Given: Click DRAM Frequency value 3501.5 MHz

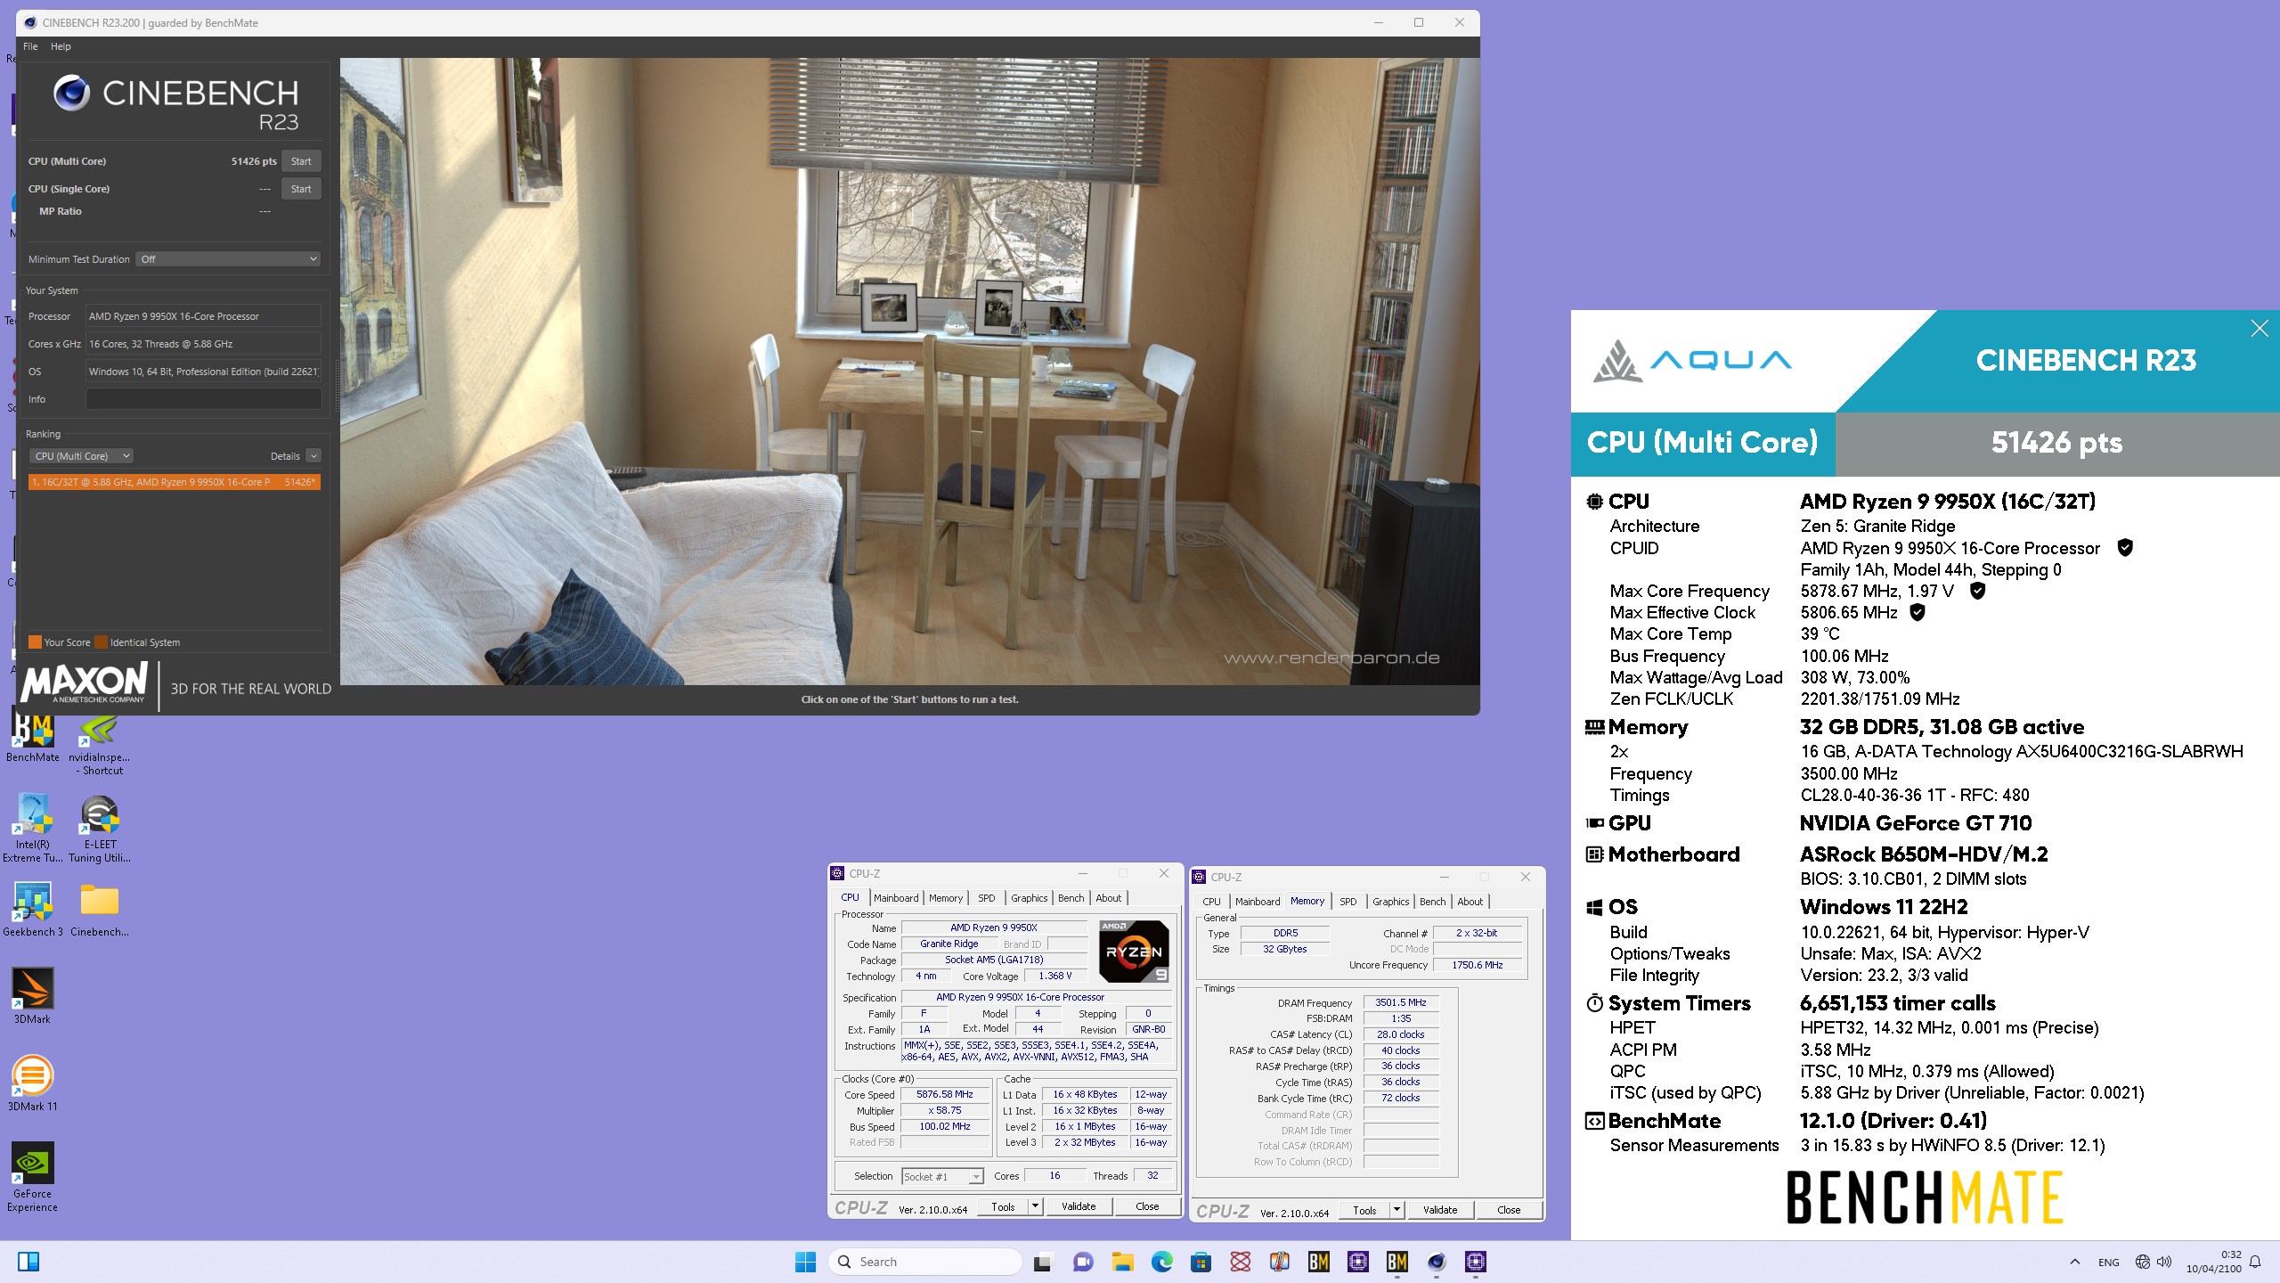Looking at the screenshot, I should [x=1401, y=1002].
